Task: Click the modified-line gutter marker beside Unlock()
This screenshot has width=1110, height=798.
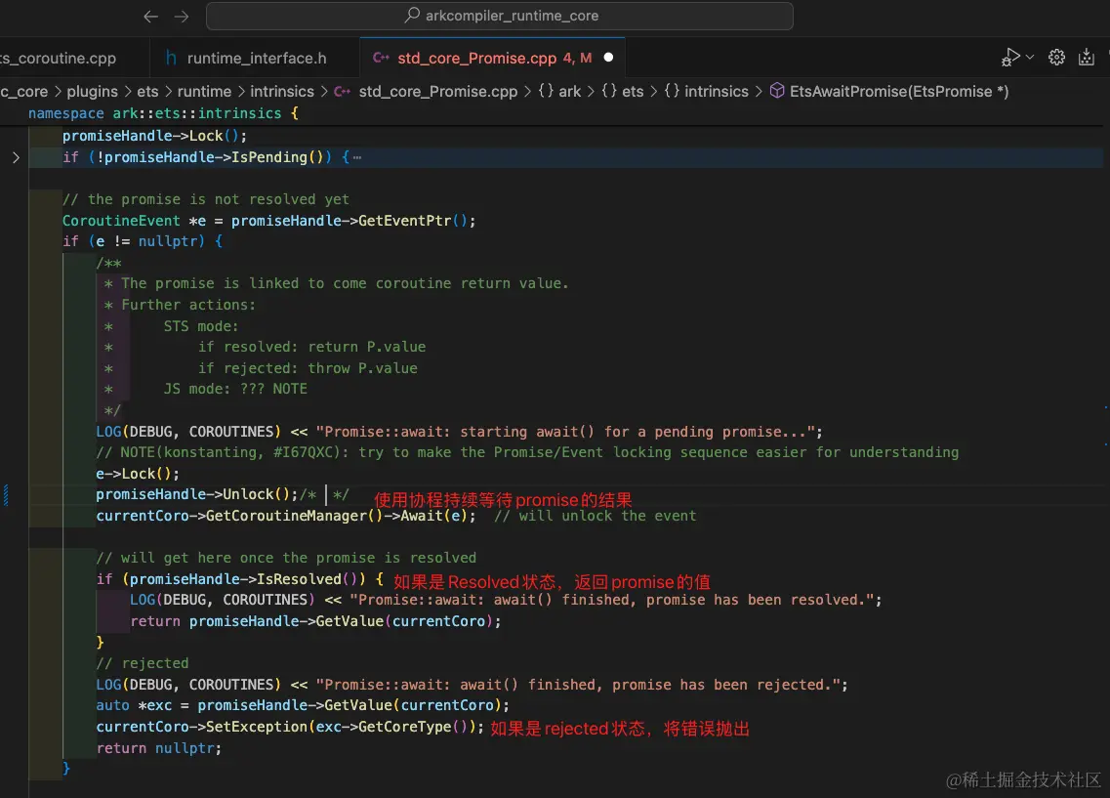Action: click(x=6, y=494)
